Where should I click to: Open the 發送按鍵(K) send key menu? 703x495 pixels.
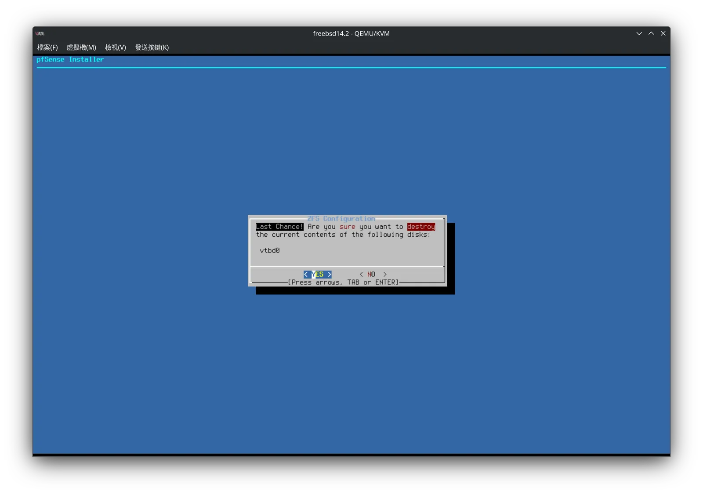[152, 47]
